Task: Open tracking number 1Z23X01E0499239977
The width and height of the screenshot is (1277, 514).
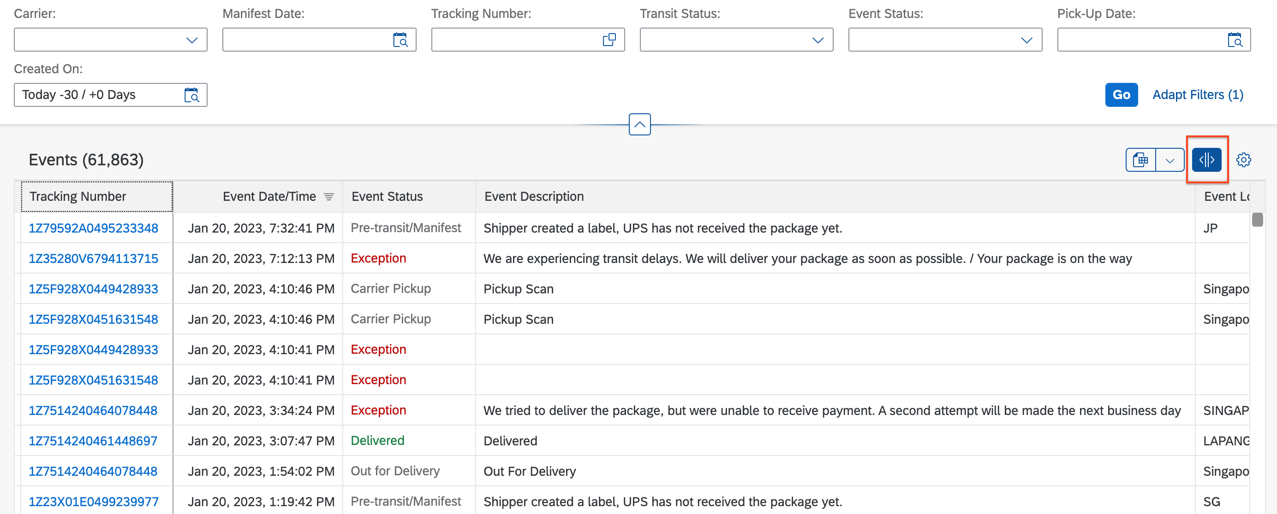Action: pyautogui.click(x=93, y=502)
